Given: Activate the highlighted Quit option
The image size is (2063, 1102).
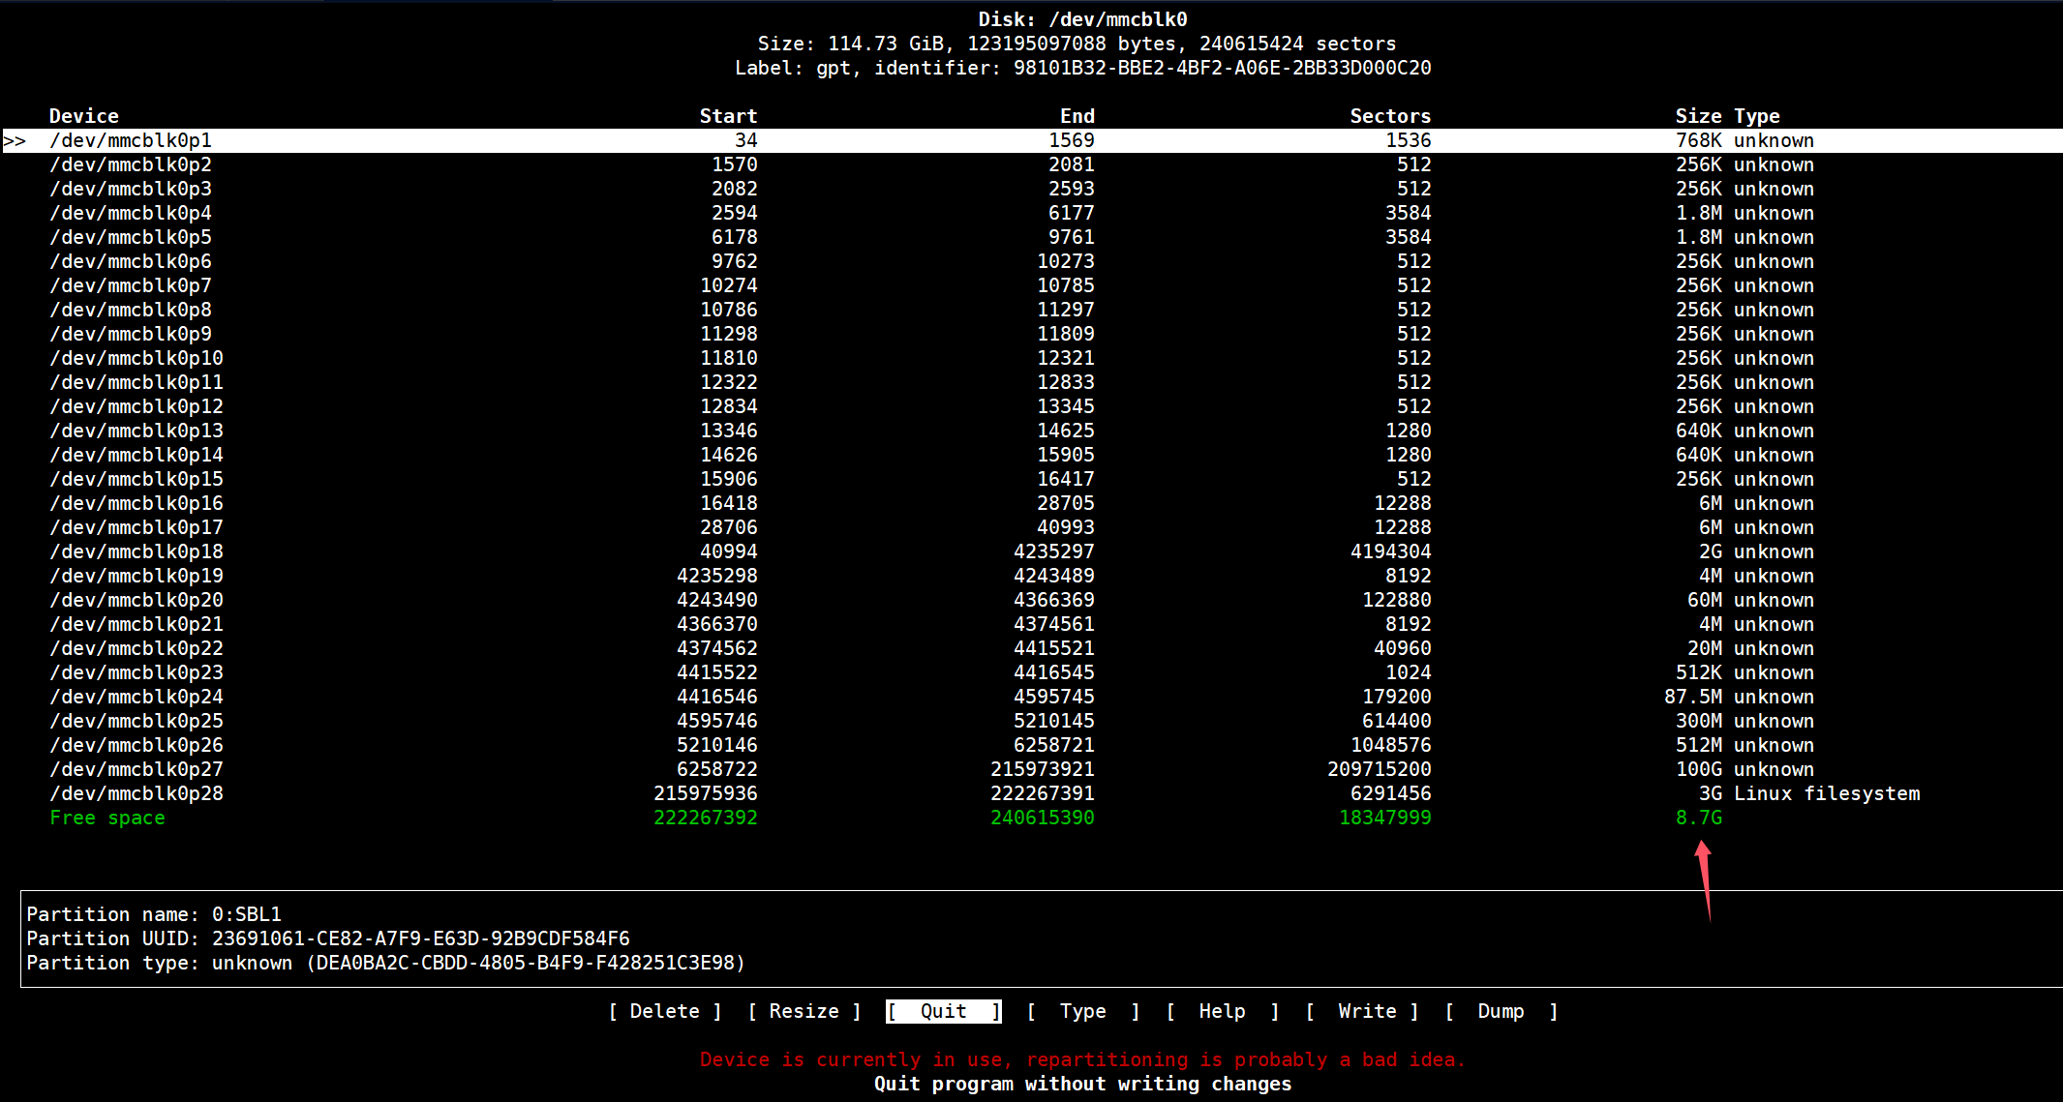Looking at the screenshot, I should (x=943, y=1011).
